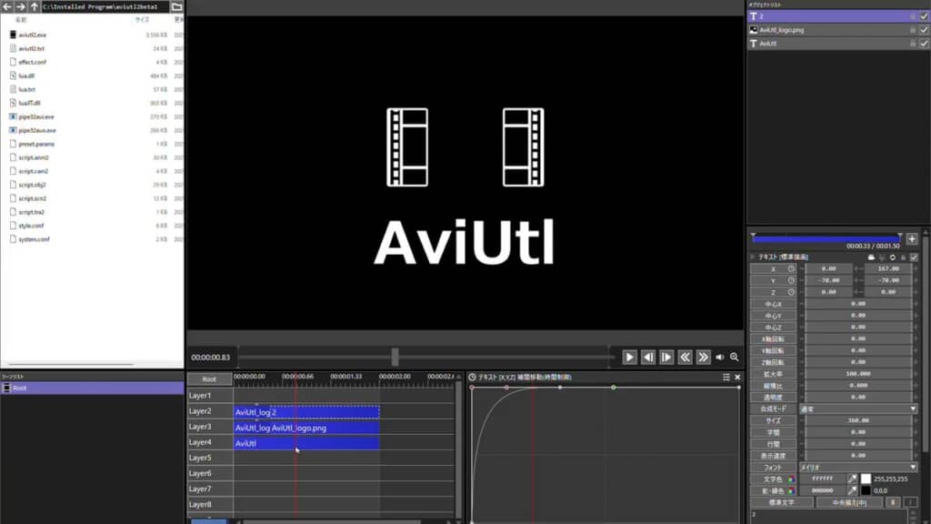The image size is (931, 524).
Task: Click the clock icon in the graph editor title
Action: point(472,378)
